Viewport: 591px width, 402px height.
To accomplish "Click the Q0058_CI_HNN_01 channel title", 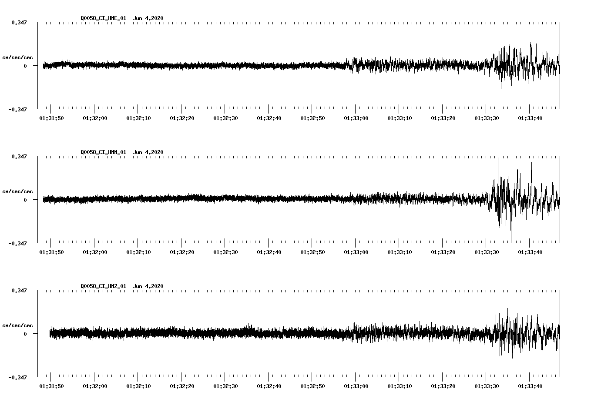I will pos(104,152).
